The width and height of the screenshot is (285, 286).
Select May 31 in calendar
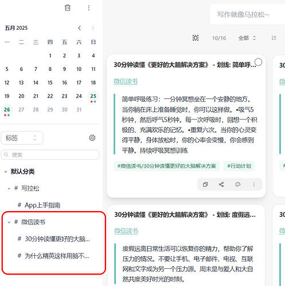click(79, 110)
